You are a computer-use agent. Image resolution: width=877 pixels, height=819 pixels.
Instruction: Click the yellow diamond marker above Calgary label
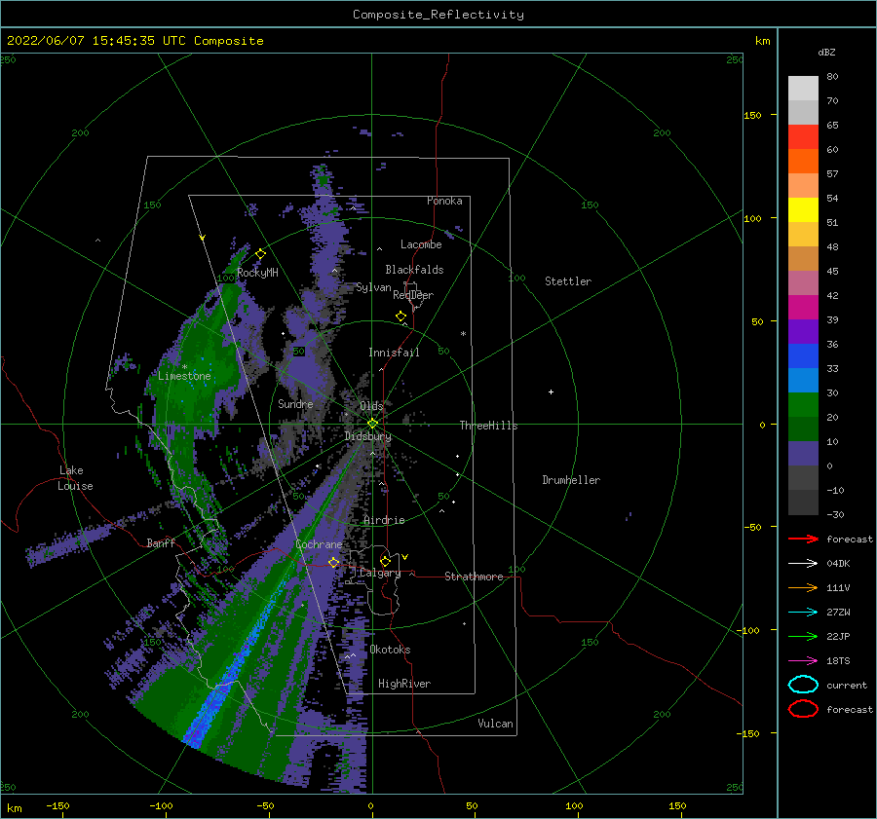(385, 561)
